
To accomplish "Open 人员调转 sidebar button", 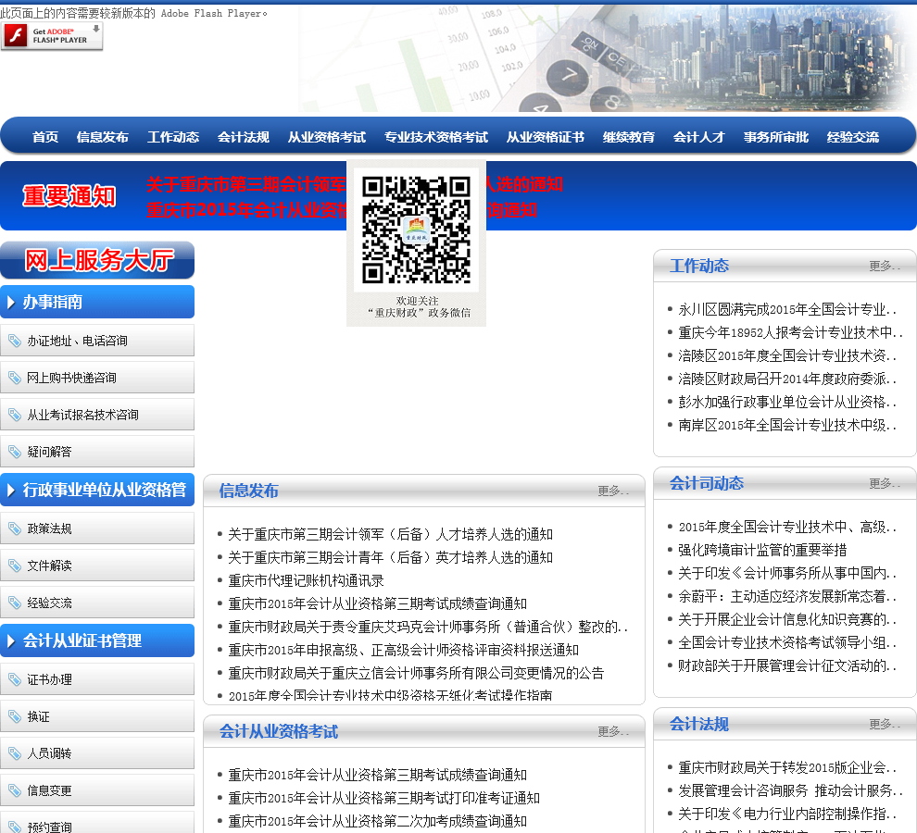I will pyautogui.click(x=97, y=753).
